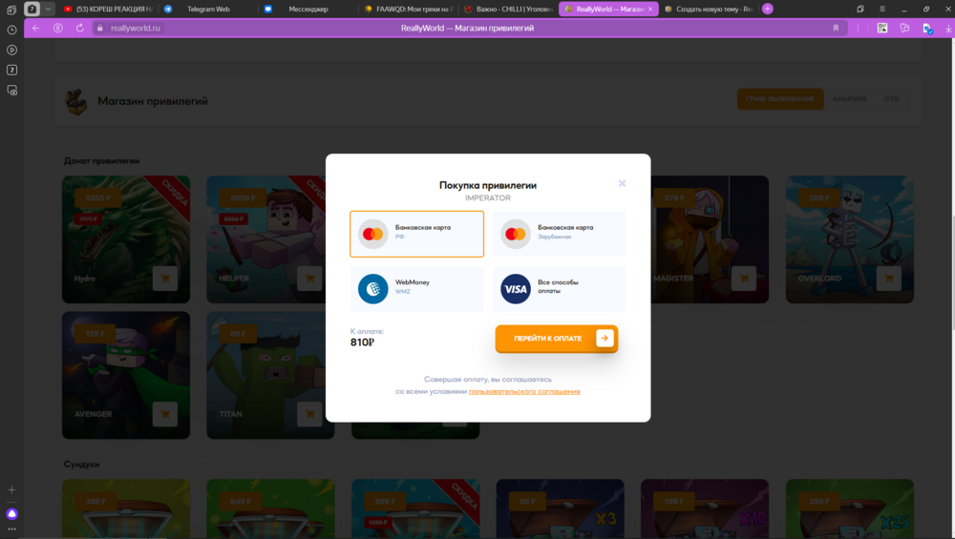This screenshot has height=539, width=955.
Task: Open the OVERLORD privilege card
Action: 850,239
